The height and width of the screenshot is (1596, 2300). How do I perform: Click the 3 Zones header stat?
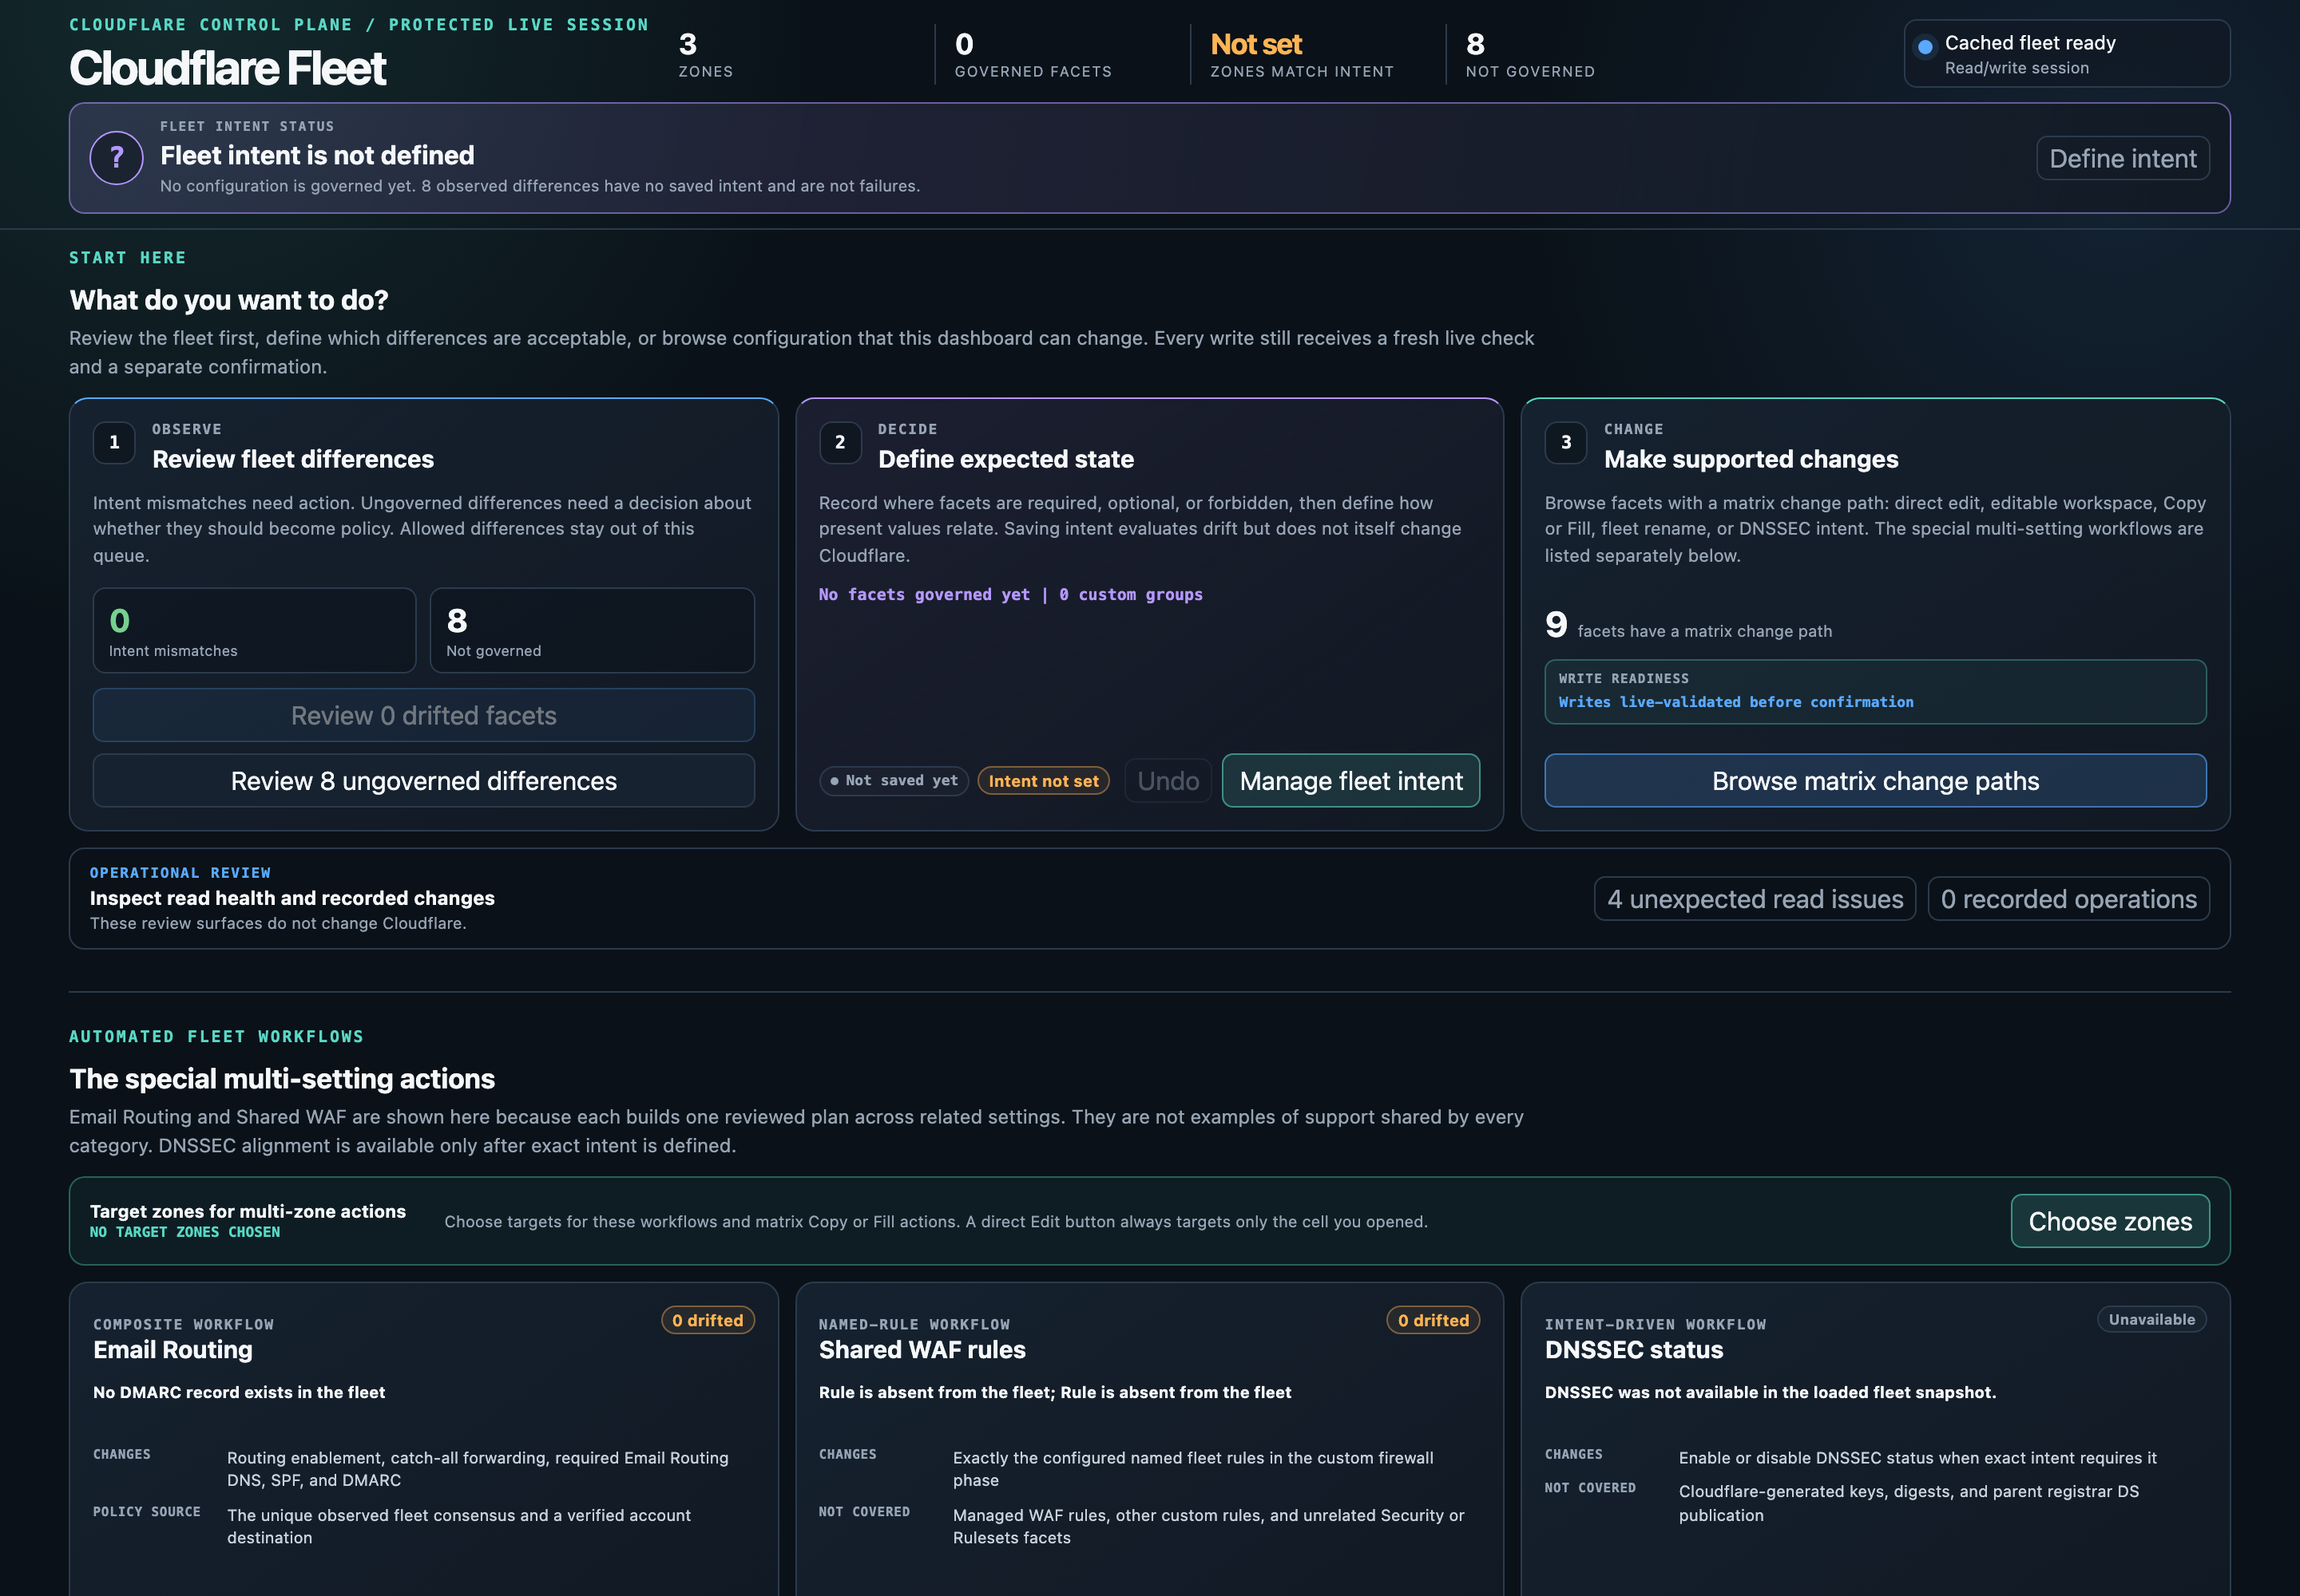(706, 55)
